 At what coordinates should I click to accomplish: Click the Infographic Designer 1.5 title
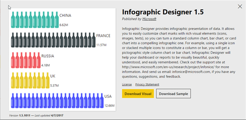[163, 12]
